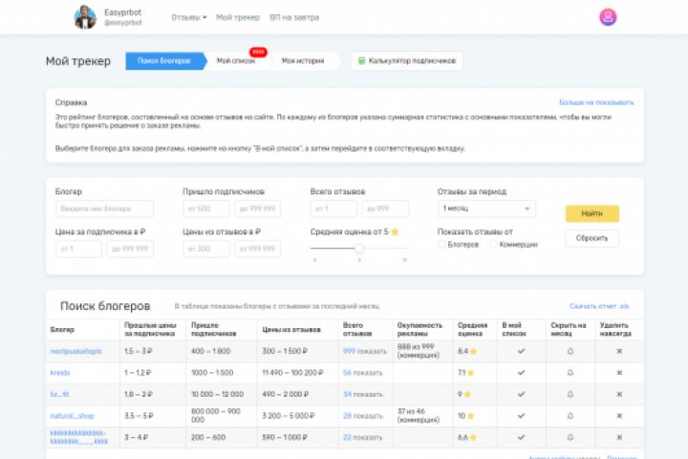Click the Сбросить button
The width and height of the screenshot is (688, 459).
click(x=591, y=238)
